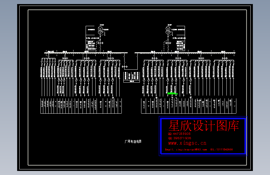Click the www.xingsc.cn website text

[187, 143]
